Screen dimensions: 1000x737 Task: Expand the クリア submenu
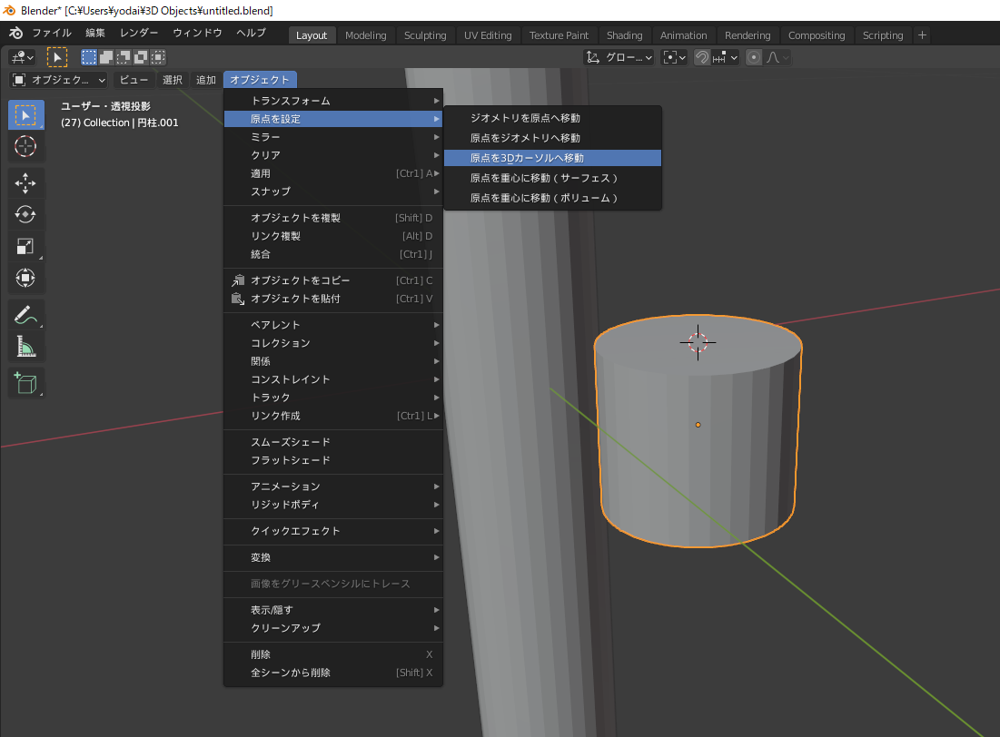point(333,155)
